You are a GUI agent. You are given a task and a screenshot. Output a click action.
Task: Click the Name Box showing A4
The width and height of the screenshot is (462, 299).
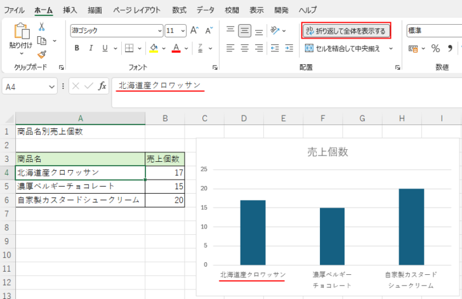point(29,87)
